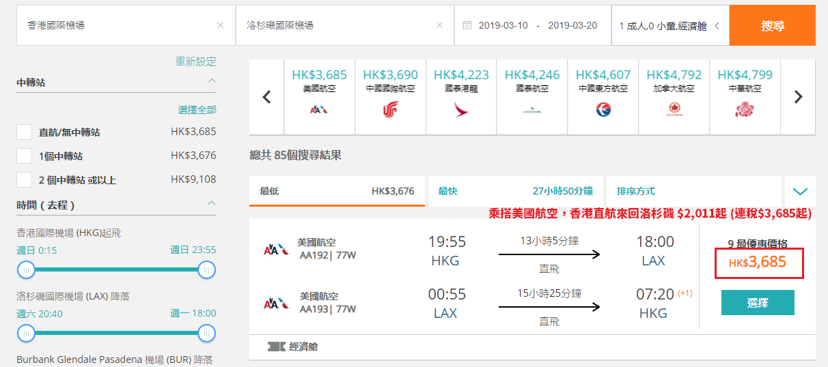828x367 pixels.
Task: Switch to the 最快 results tab
Action: coord(515,191)
